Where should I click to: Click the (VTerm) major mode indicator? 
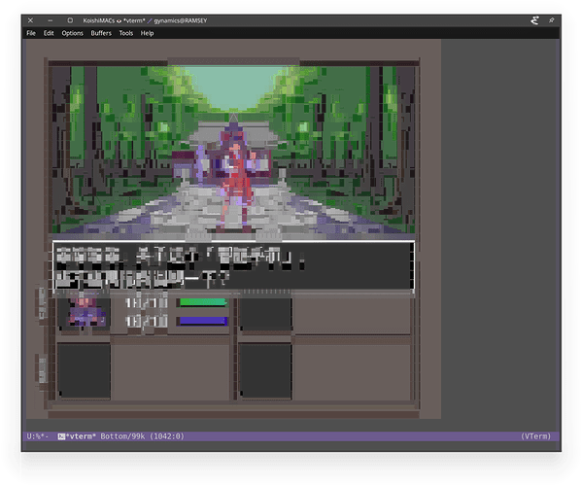[535, 436]
